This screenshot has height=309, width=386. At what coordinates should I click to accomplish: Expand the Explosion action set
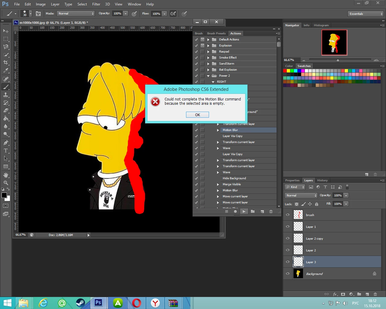(208, 46)
